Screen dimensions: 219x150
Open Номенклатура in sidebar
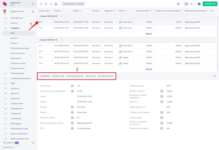17,73
